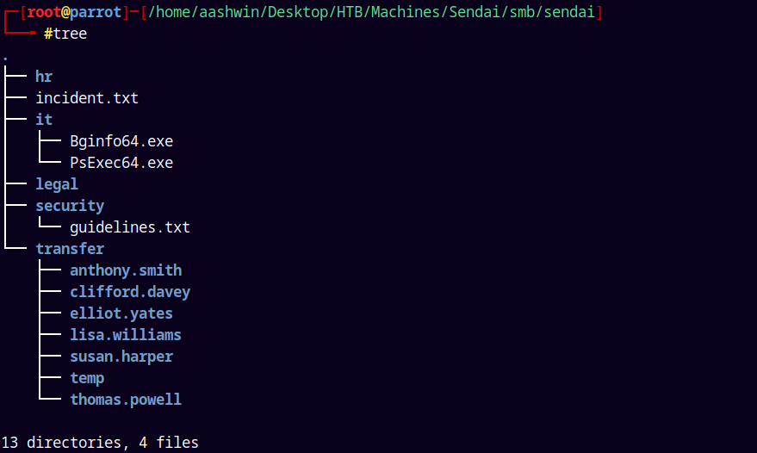Select the anthony.smith folder
This screenshot has height=453, width=757.
pos(126,270)
